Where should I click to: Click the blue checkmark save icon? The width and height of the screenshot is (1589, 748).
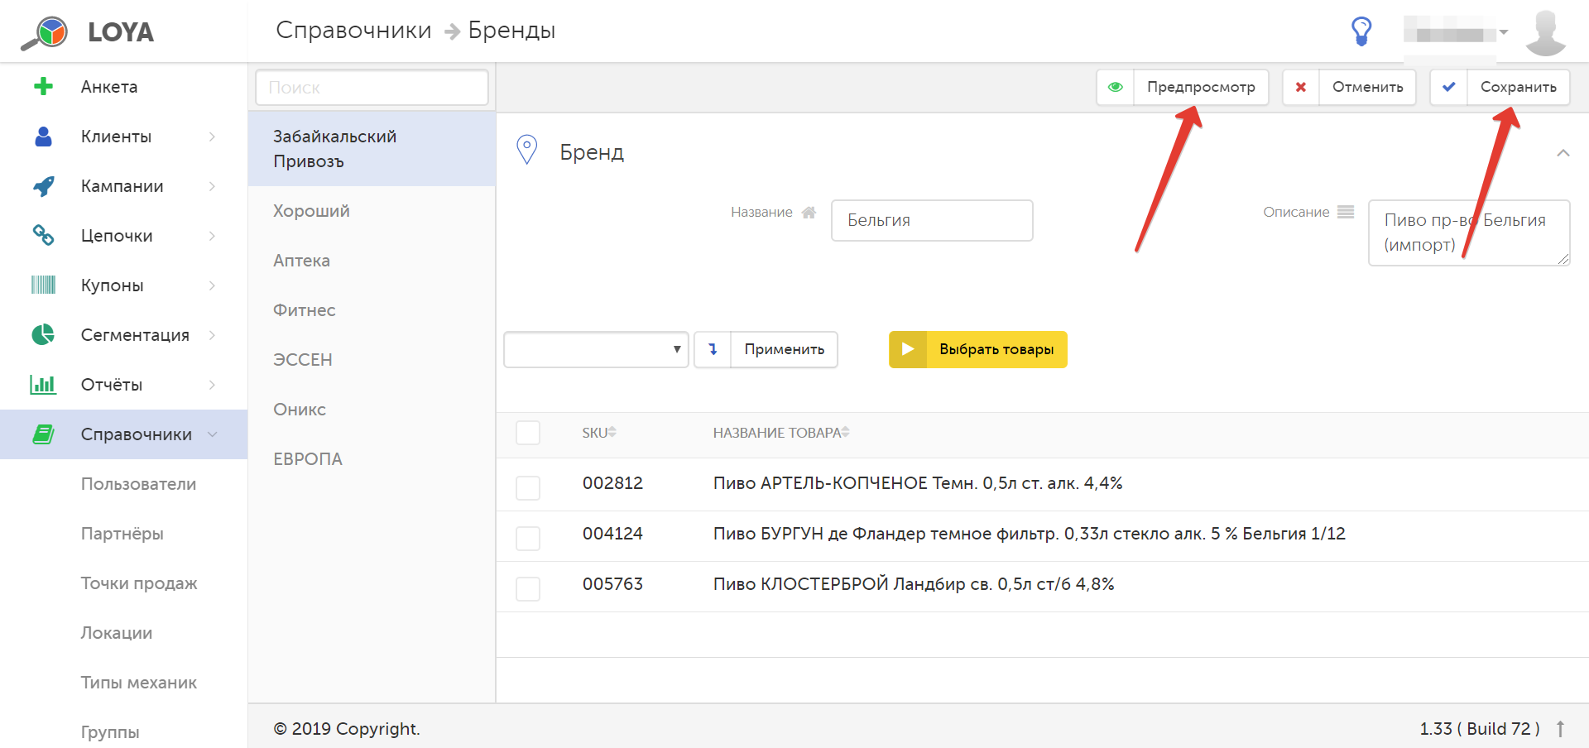1449,87
